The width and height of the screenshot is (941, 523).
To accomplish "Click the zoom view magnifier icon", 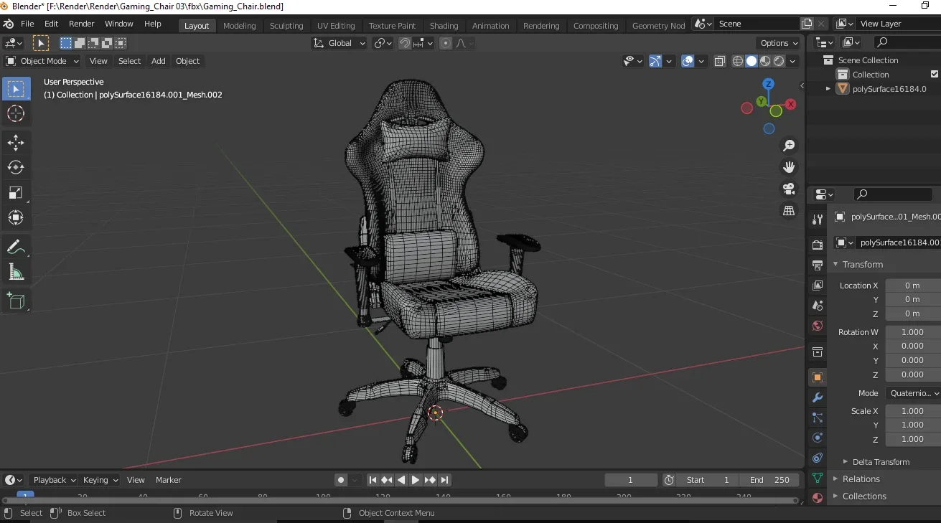I will click(x=789, y=146).
